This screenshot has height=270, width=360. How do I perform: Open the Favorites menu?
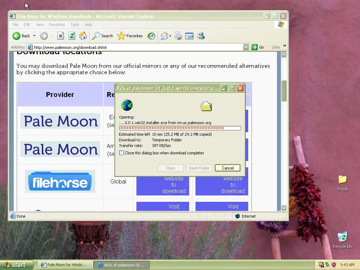tap(57, 25)
